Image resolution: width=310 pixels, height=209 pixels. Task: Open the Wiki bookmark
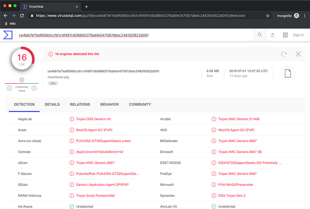[10, 24]
